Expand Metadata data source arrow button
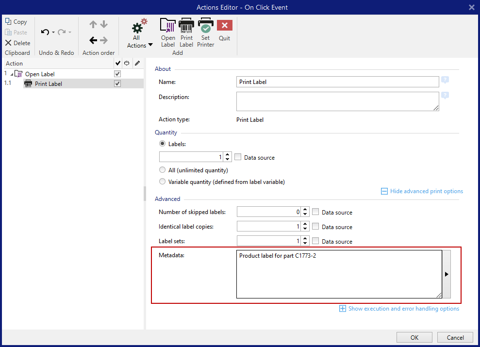The width and height of the screenshot is (480, 347). (x=447, y=274)
